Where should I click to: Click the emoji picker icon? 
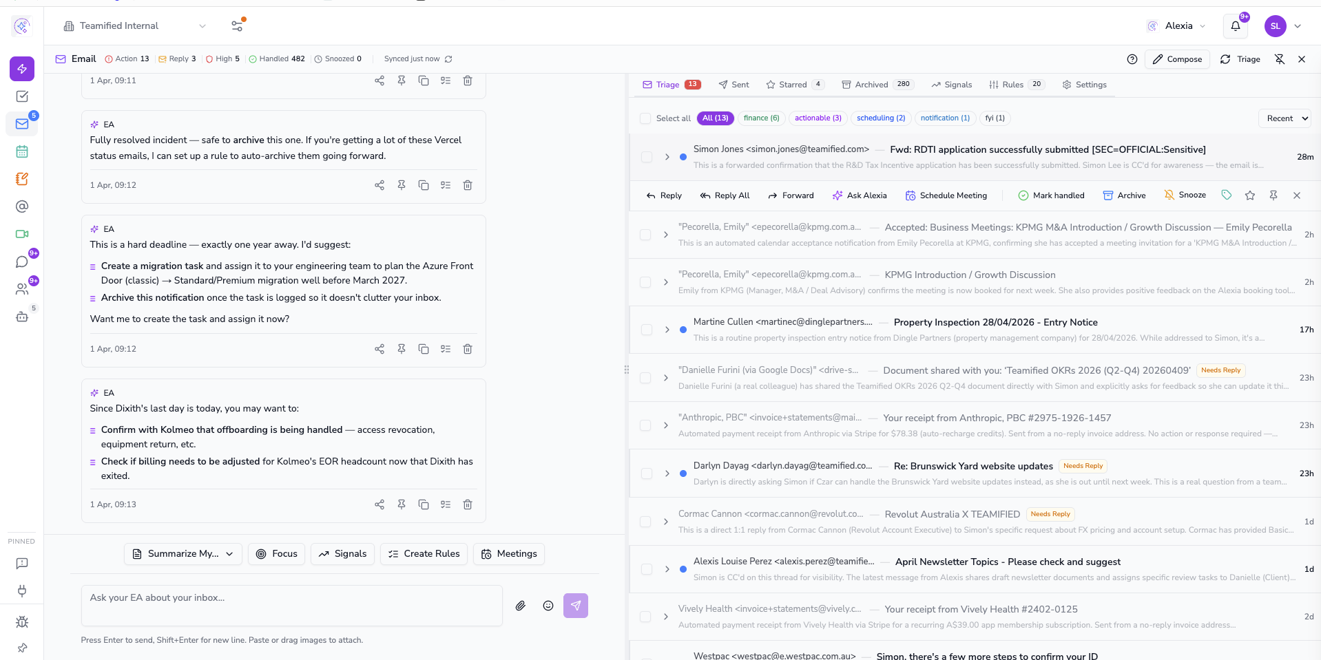pos(548,606)
